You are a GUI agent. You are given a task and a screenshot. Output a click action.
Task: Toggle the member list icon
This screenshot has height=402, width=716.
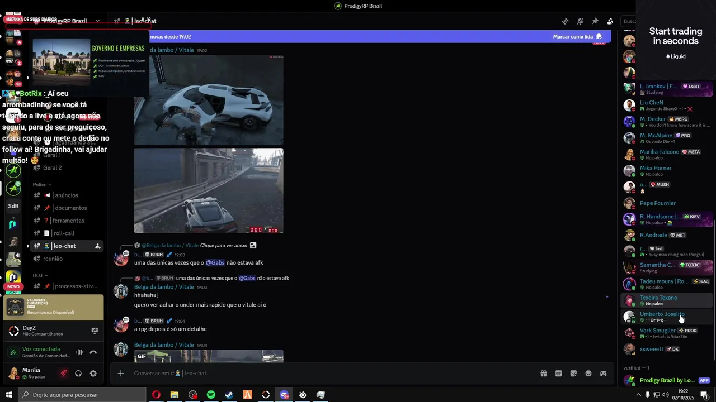coord(610,21)
